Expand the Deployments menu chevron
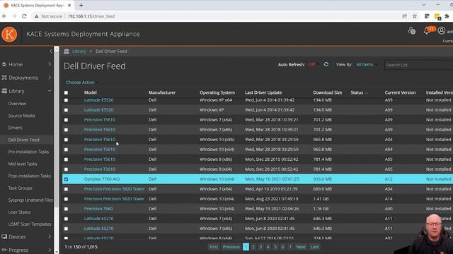453x254 pixels. [50, 78]
